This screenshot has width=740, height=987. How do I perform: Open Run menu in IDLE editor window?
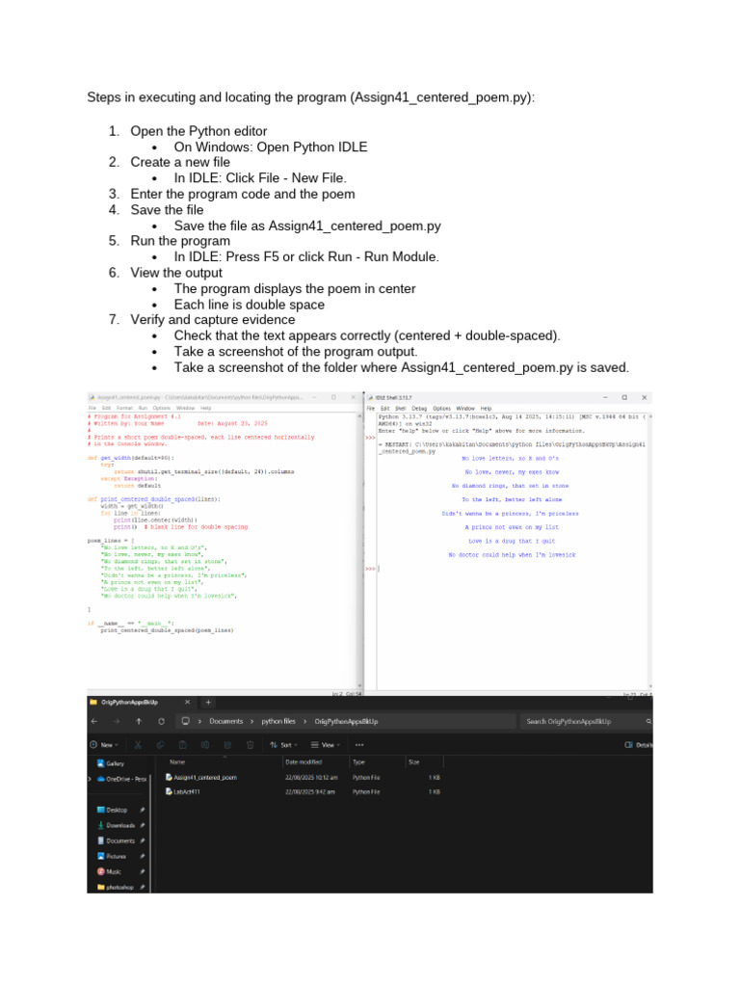[143, 408]
